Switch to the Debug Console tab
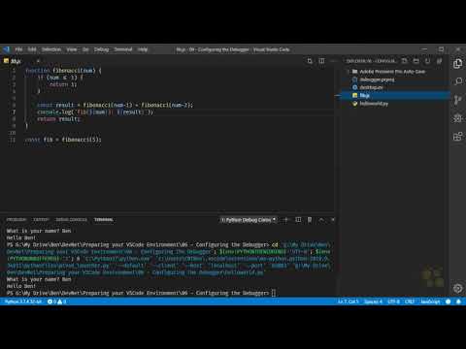This screenshot has height=349, width=466. pyautogui.click(x=71, y=220)
